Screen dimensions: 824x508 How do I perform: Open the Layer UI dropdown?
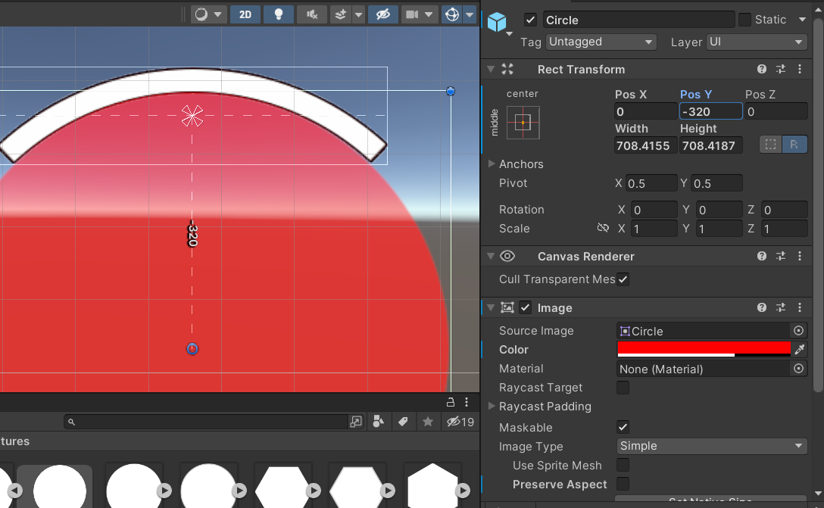(x=756, y=42)
